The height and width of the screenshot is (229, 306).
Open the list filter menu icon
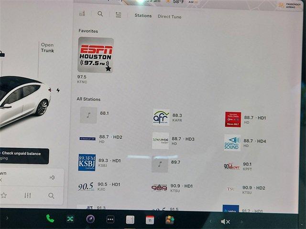coord(118,15)
